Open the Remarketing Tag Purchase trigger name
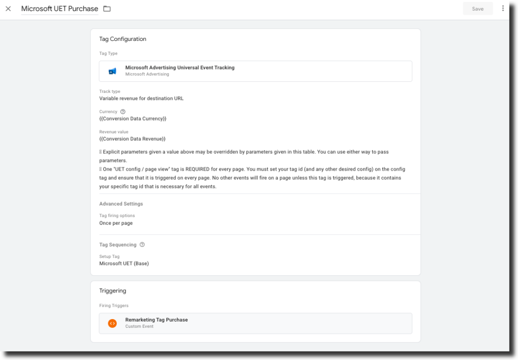Image resolution: width=518 pixels, height=360 pixels. 156,320
